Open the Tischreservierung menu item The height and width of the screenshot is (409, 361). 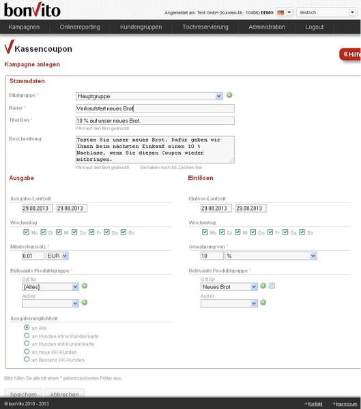tap(205, 27)
